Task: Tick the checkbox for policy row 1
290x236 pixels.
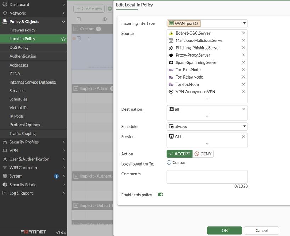Action: point(79,38)
